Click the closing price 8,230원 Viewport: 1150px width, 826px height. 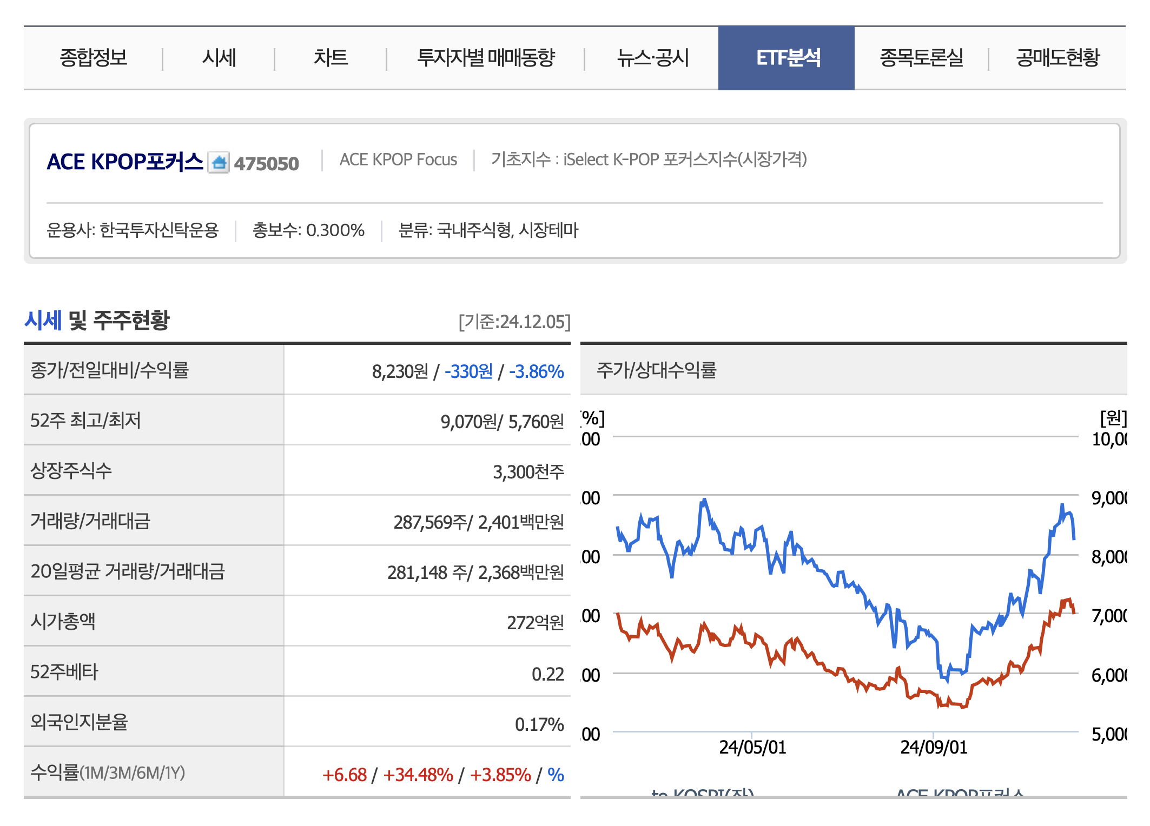pyautogui.click(x=400, y=371)
